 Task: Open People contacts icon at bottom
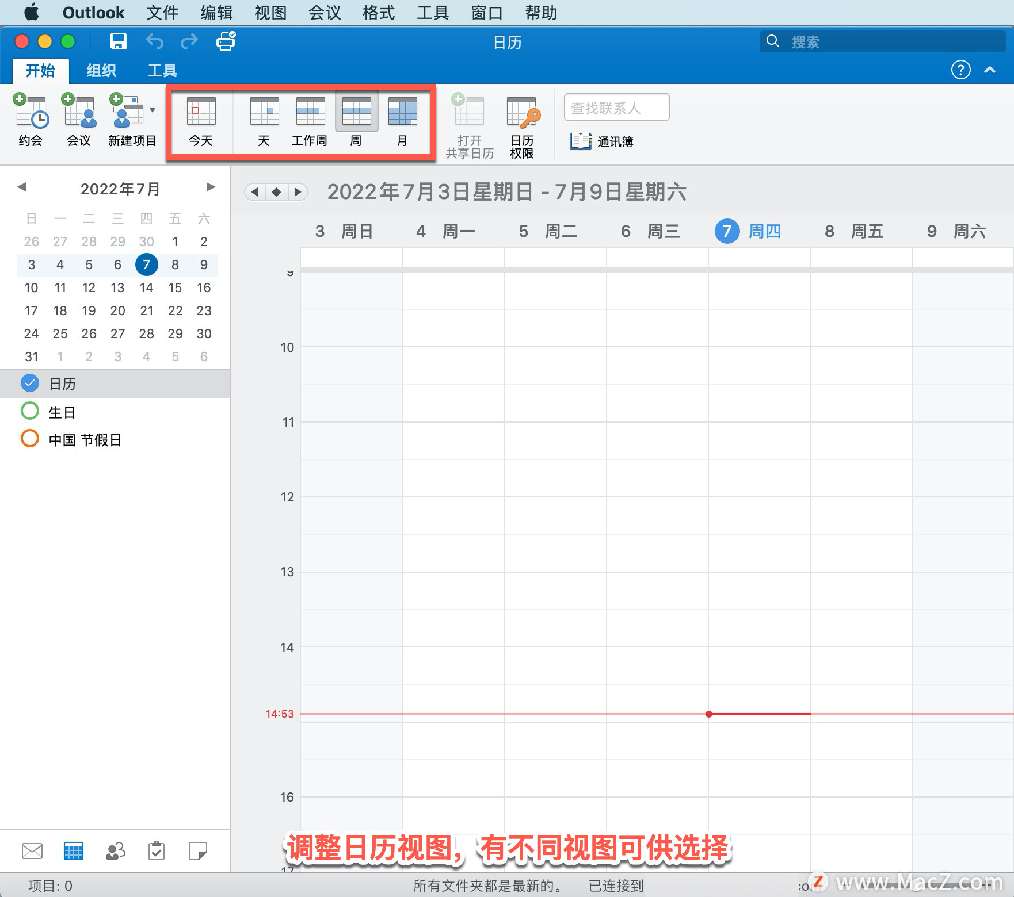point(116,850)
